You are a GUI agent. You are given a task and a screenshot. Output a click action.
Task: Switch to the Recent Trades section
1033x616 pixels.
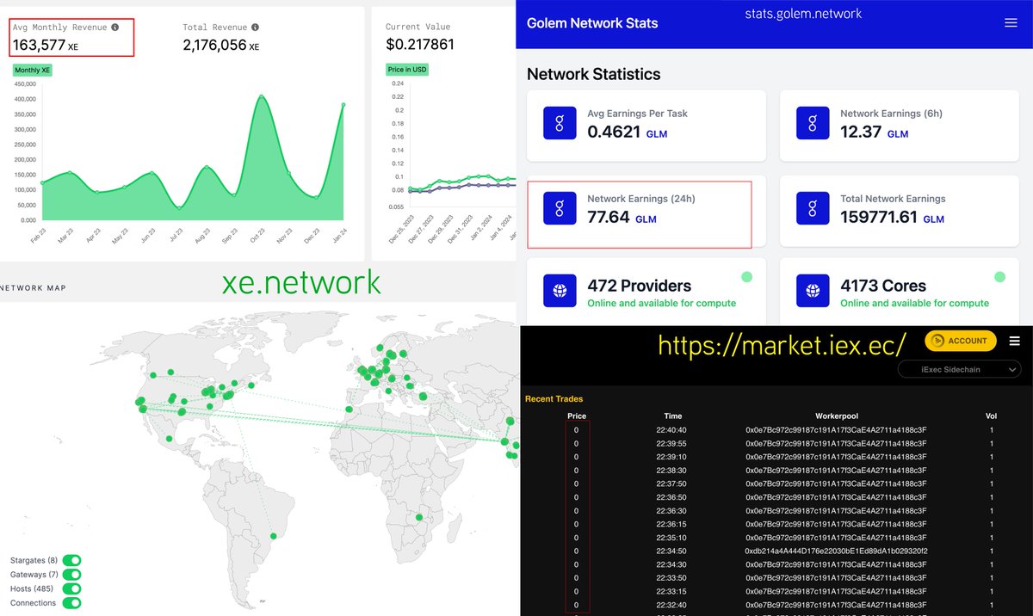point(553,398)
